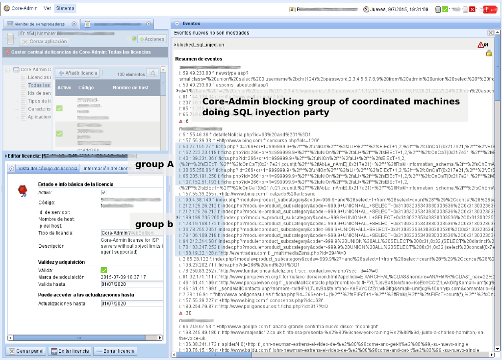Click the tab scroll-left arrow beside Vista del código
This screenshot has height=360, width=502.
click(x=12, y=168)
